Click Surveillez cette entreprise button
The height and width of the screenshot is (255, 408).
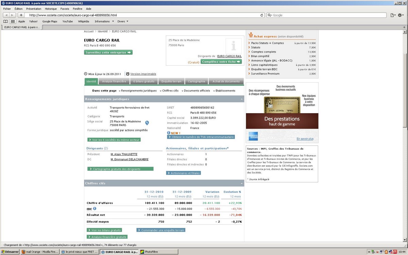[x=108, y=53]
